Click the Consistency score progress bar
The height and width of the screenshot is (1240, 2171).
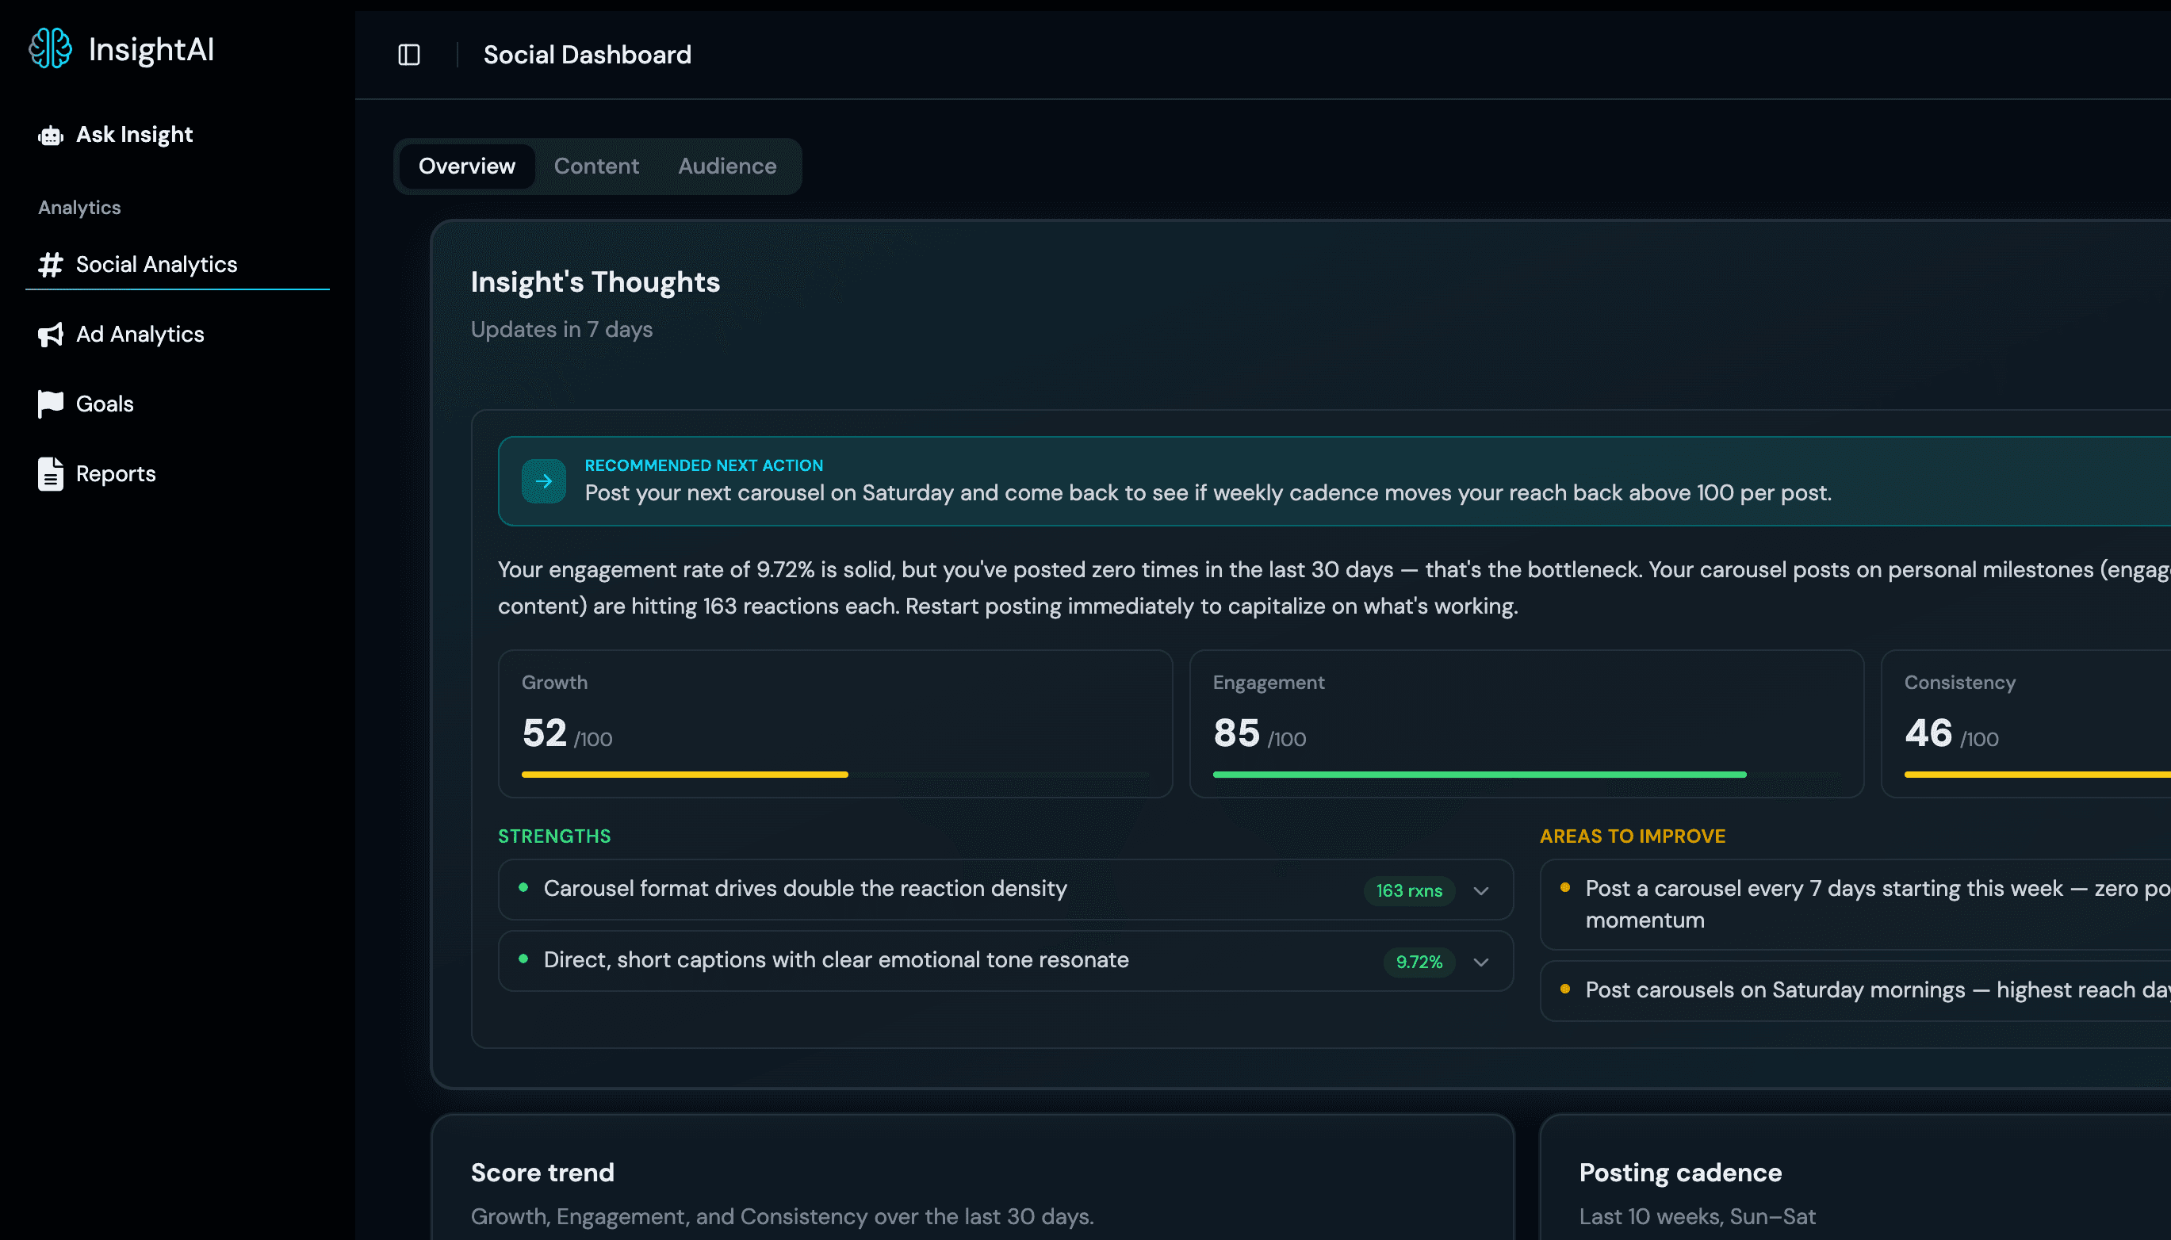coord(2037,775)
